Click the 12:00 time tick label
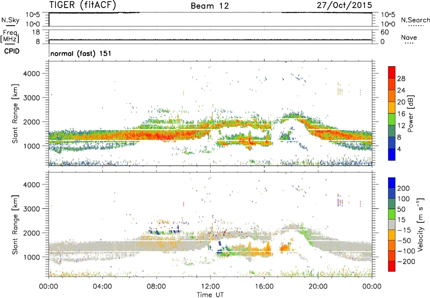430x298 pixels. [210, 287]
